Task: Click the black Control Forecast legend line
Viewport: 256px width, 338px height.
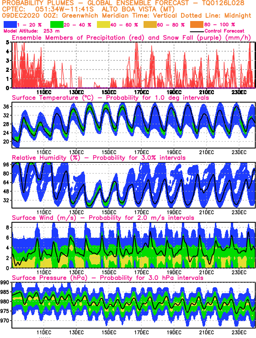Action: point(197,32)
